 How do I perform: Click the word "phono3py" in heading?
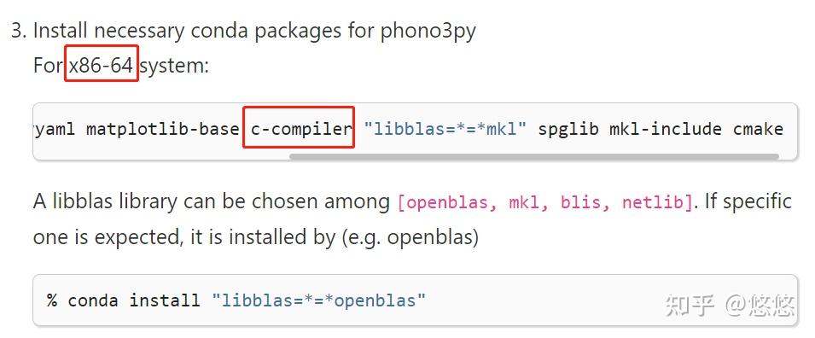click(428, 32)
